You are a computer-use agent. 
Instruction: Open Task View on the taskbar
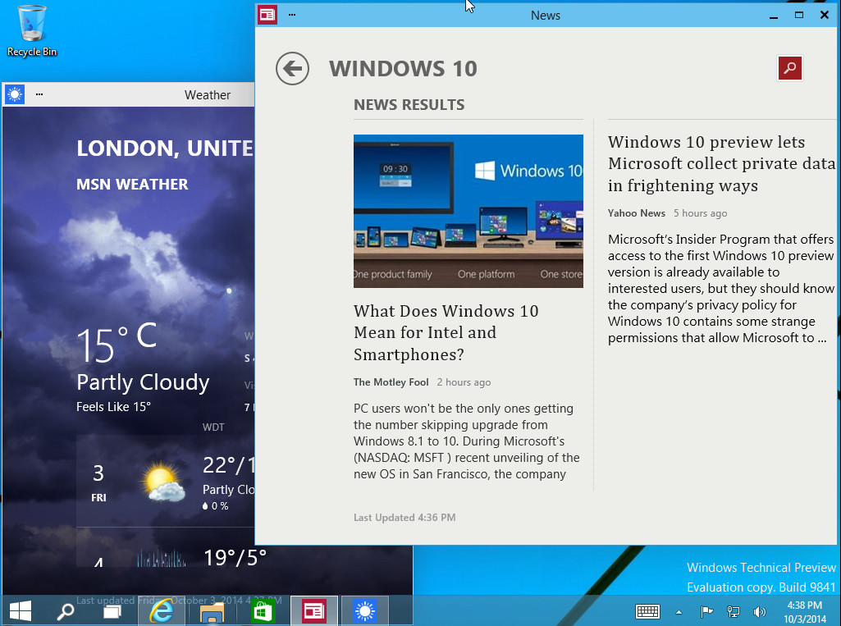[x=112, y=611]
